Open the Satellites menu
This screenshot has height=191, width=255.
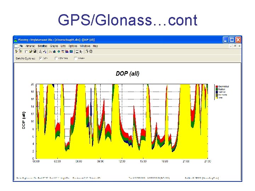point(42,46)
